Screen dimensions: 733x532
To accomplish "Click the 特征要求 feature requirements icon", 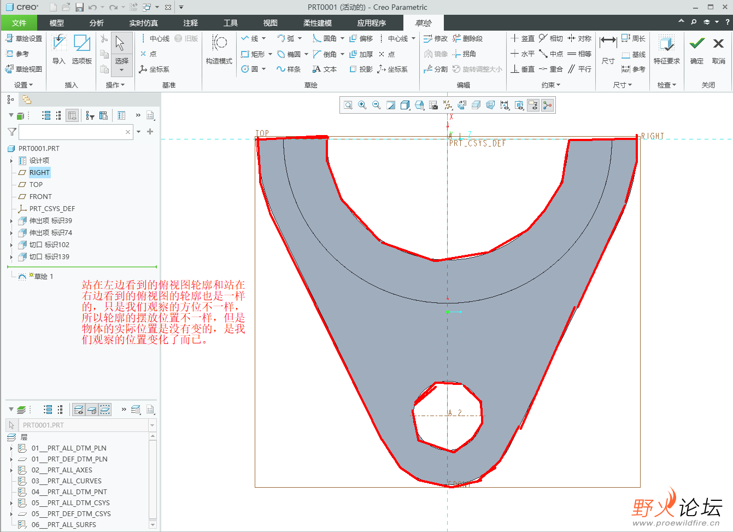I will click(x=667, y=49).
